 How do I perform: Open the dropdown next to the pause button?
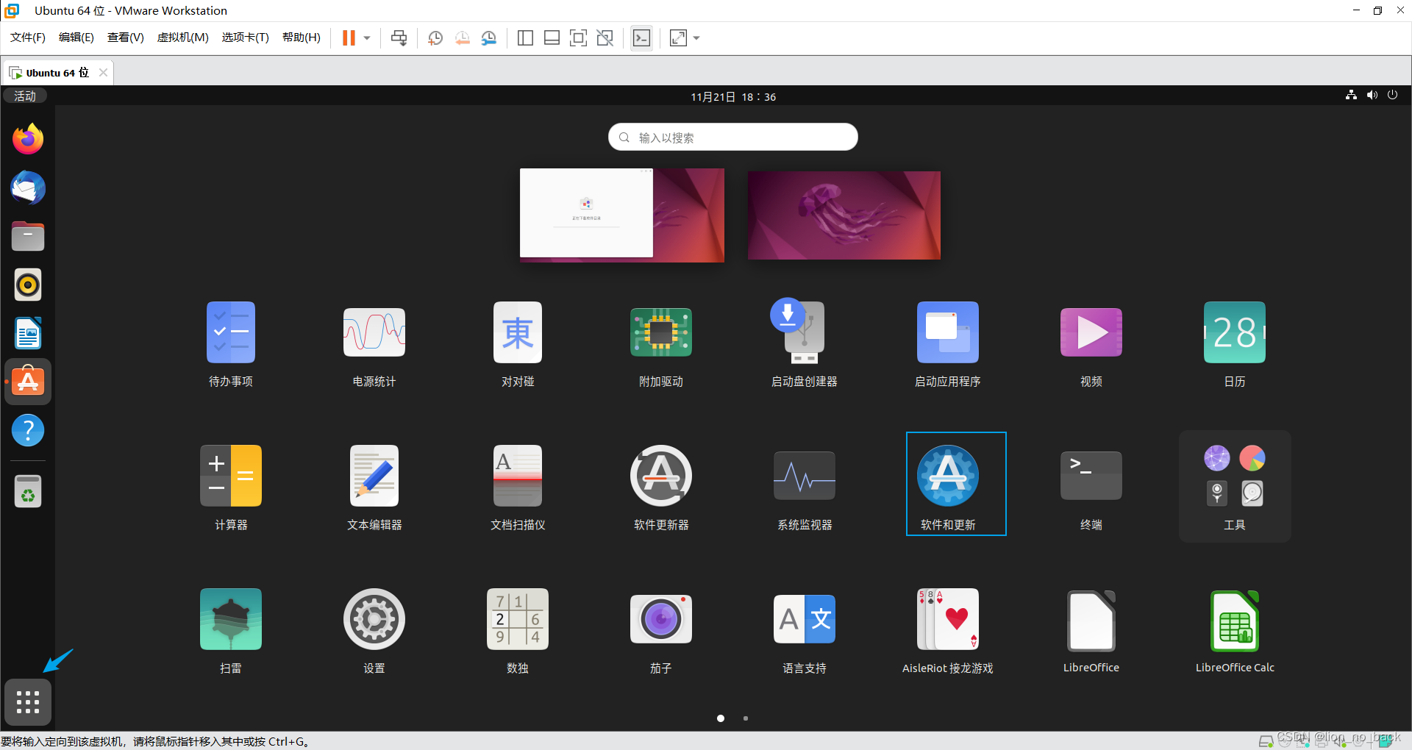[x=365, y=37]
